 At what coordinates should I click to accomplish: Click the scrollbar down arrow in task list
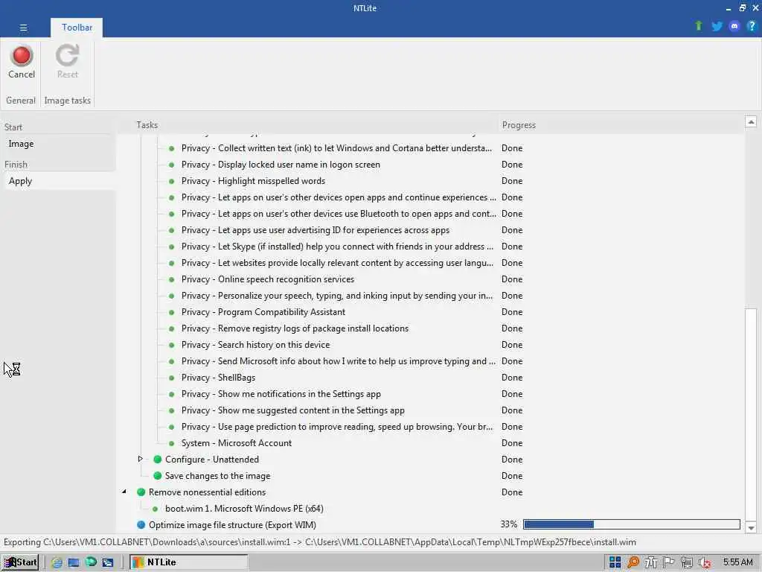coord(751,528)
